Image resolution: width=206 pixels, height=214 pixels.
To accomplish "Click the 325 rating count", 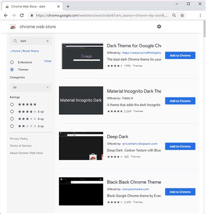I will (126, 157).
